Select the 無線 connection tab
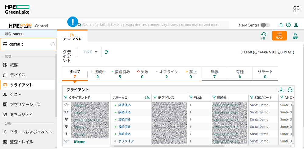304x149 pixels. pyautogui.click(x=214, y=74)
